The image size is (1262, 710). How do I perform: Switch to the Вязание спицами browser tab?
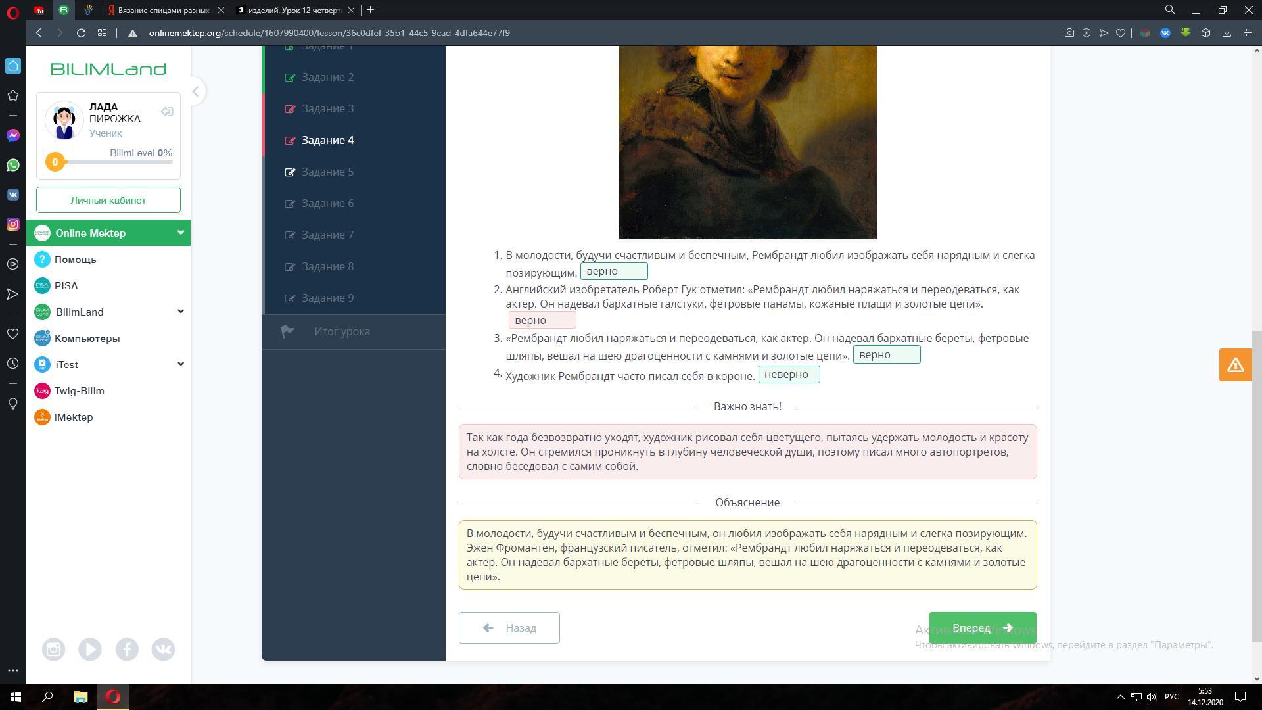(x=163, y=11)
